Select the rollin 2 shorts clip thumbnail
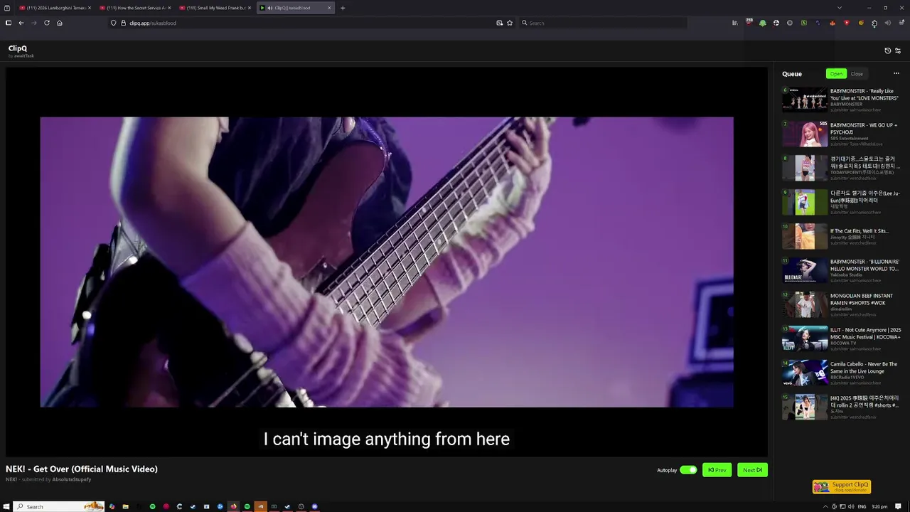910x512 pixels. point(805,407)
